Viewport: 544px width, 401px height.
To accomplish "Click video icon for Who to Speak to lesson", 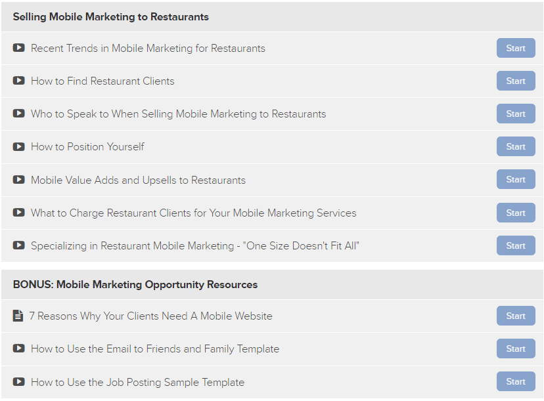I will pyautogui.click(x=19, y=114).
